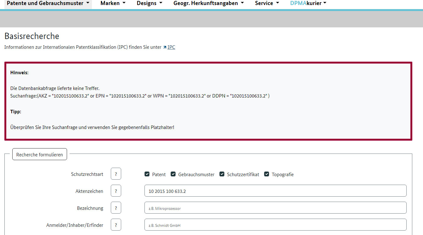Expand Patente und Gebrauchsmuster menu
This screenshot has height=235, width=423.
pos(48,3)
